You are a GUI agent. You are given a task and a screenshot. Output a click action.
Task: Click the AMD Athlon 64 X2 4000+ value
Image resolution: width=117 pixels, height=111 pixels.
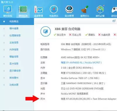tap(80, 57)
